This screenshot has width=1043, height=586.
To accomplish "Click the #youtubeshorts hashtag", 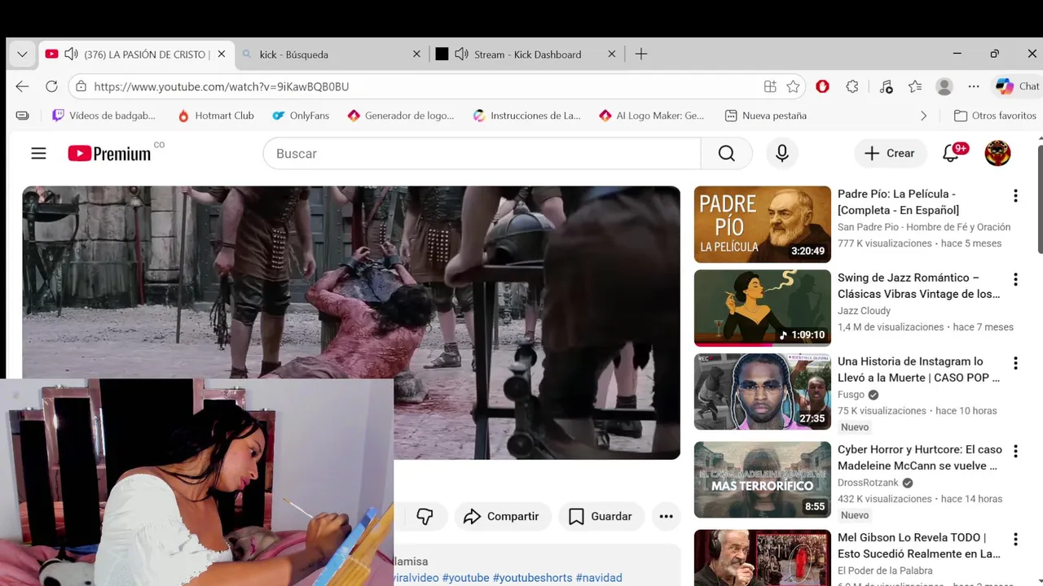I will click(x=532, y=578).
